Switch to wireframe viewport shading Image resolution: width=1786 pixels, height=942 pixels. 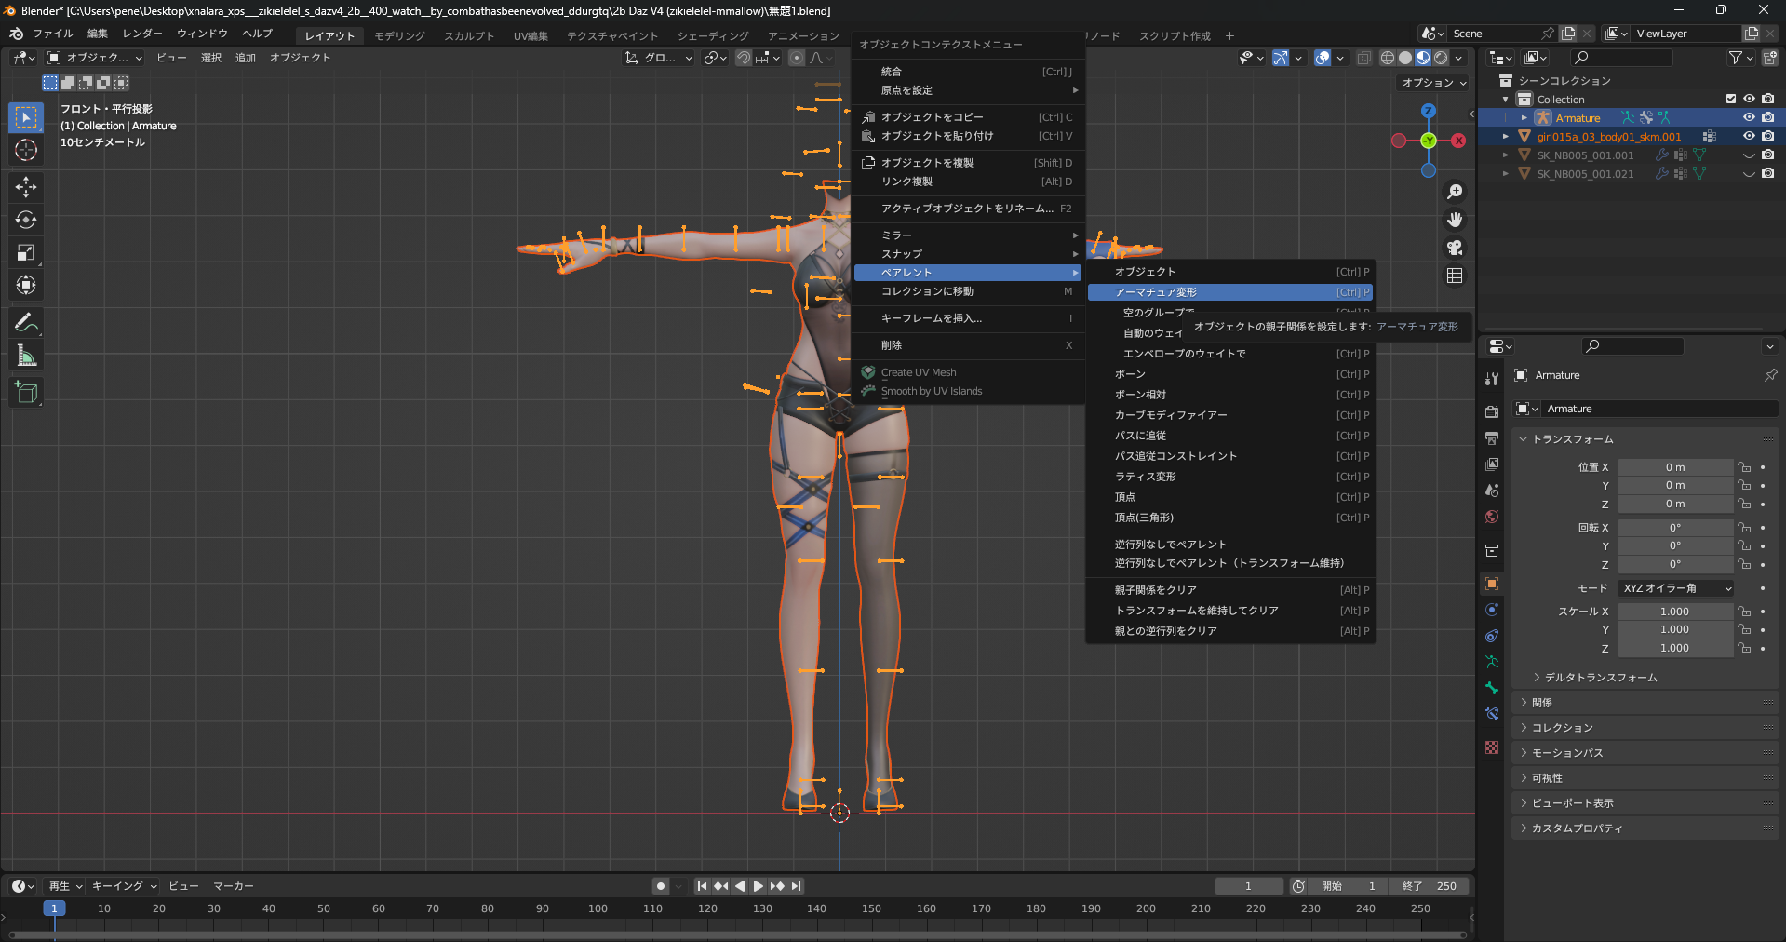click(1387, 58)
